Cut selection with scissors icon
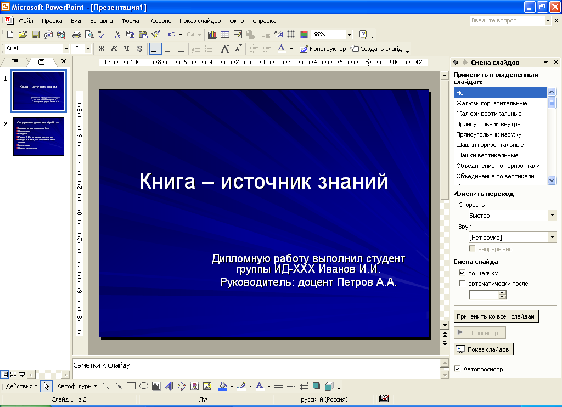Viewport: 562px width, 407px height. (x=117, y=35)
